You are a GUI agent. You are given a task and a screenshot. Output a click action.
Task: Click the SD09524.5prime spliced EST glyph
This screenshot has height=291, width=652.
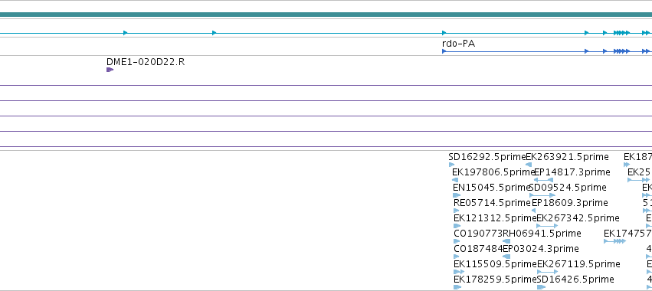click(x=542, y=195)
